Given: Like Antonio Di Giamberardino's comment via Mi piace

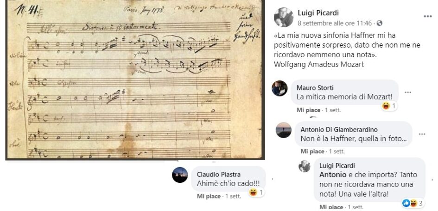Looking at the screenshot, I should coord(312,151).
